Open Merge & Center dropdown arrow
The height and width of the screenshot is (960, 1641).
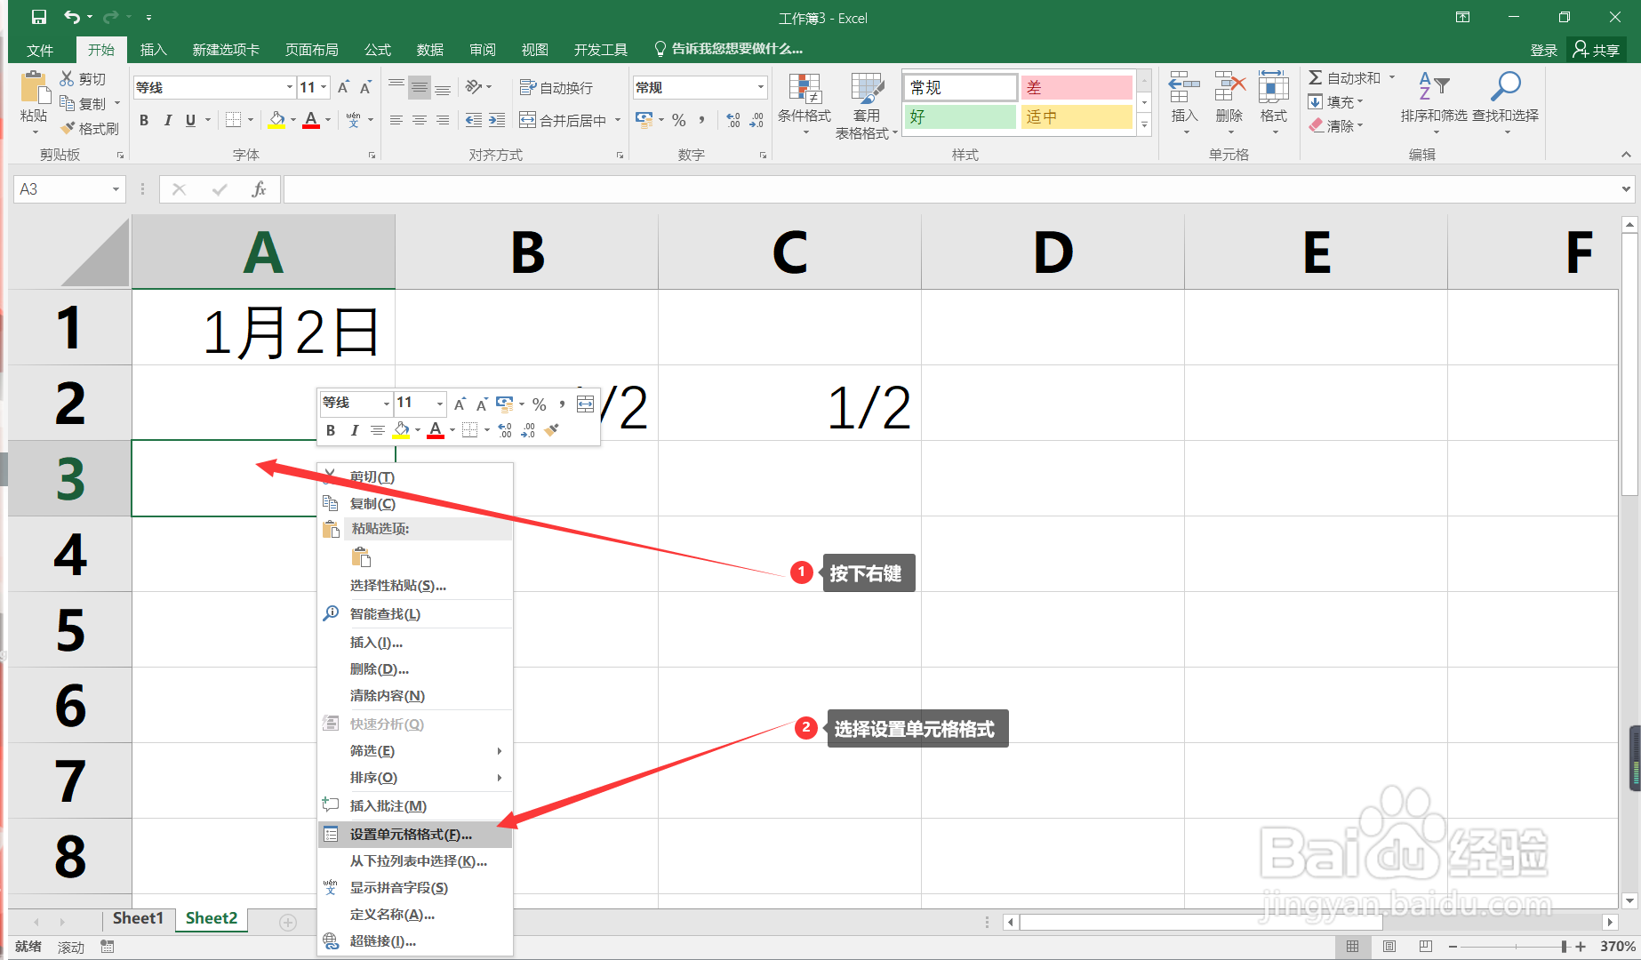618,120
